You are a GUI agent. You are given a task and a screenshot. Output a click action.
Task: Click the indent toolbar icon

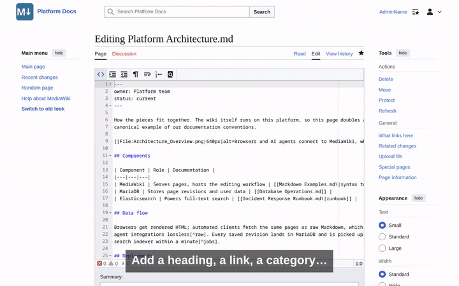tap(112, 74)
